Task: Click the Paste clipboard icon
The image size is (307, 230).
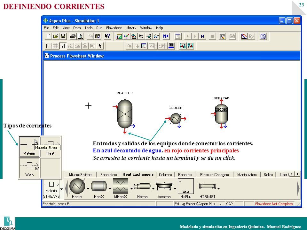Action: 98,36
